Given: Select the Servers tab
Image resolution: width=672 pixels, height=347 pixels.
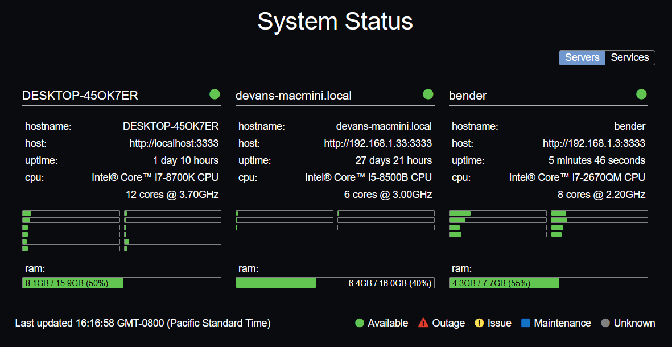Looking at the screenshot, I should click(x=582, y=57).
